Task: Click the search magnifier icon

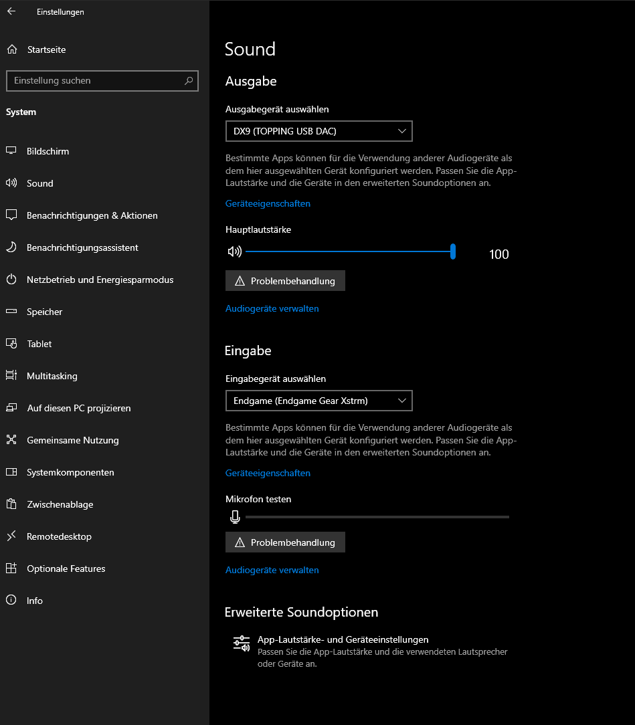Action: [x=189, y=81]
